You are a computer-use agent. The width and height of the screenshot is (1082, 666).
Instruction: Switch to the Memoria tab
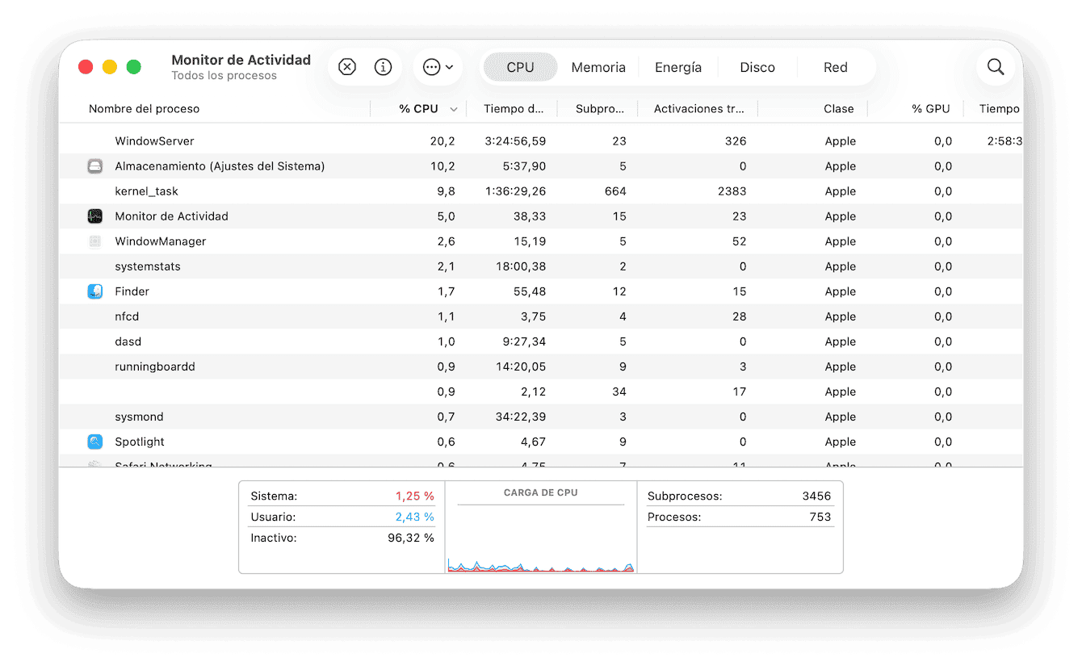(x=598, y=67)
